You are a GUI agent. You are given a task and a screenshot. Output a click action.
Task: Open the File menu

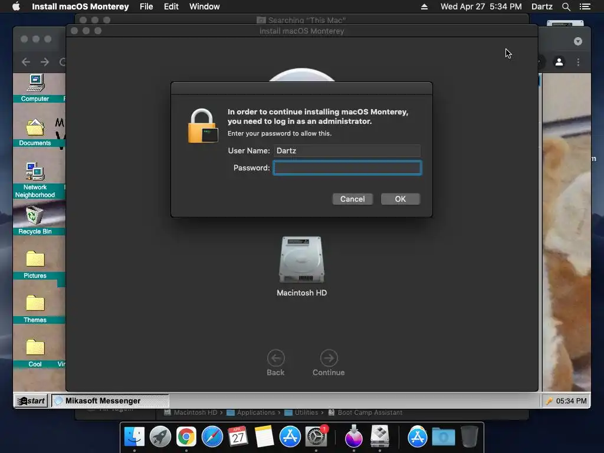(146, 6)
